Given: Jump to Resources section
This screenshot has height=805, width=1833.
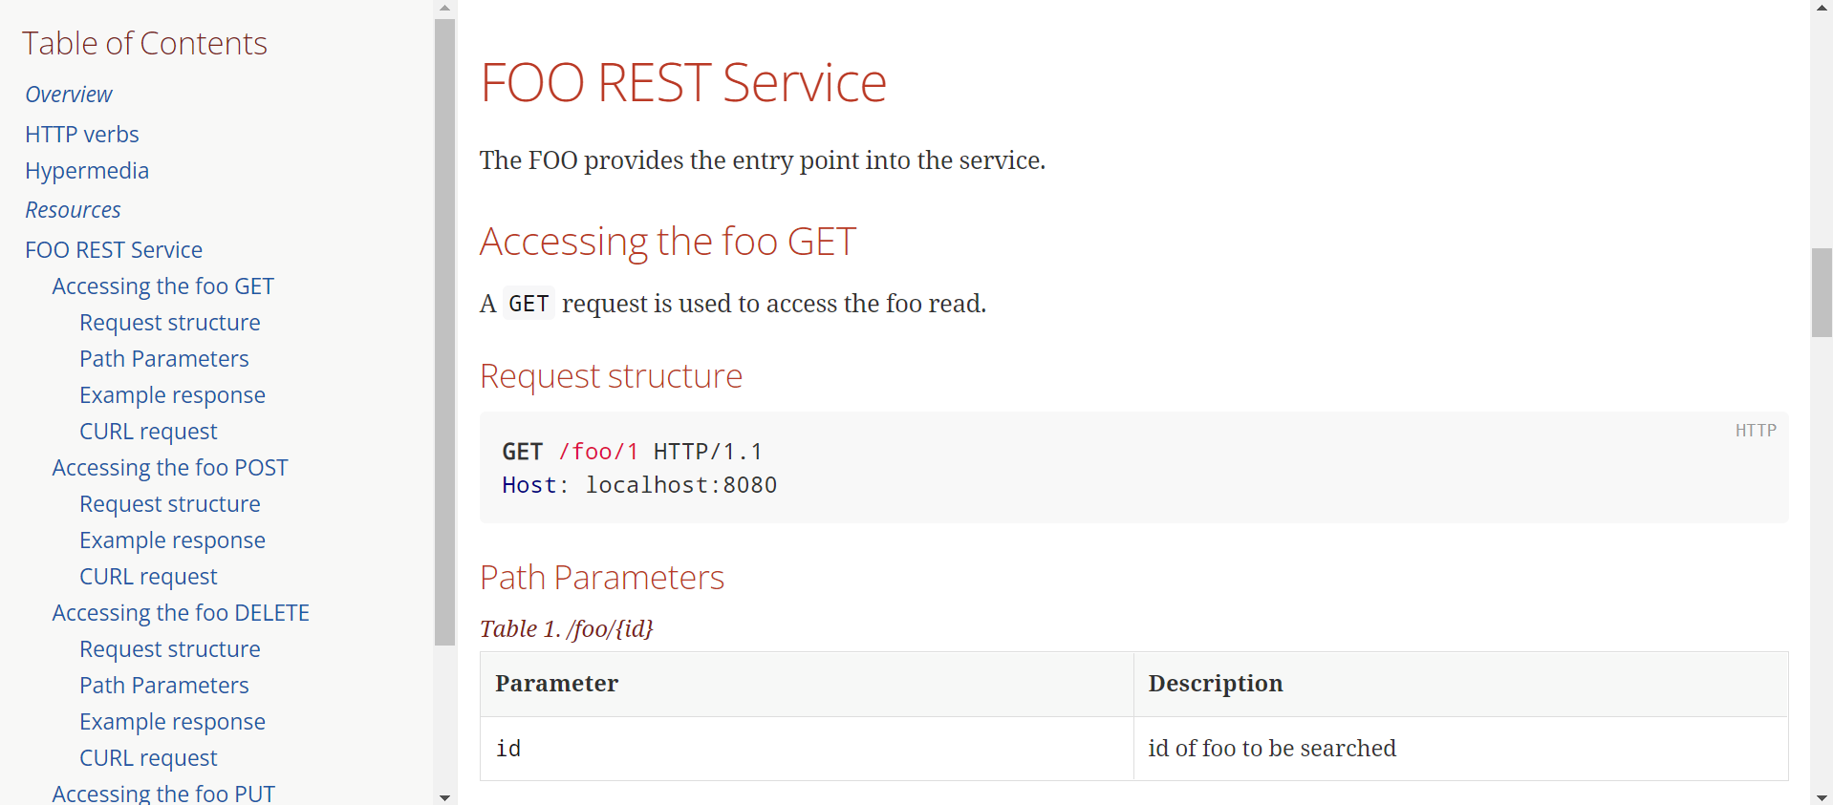Looking at the screenshot, I should [x=73, y=210].
